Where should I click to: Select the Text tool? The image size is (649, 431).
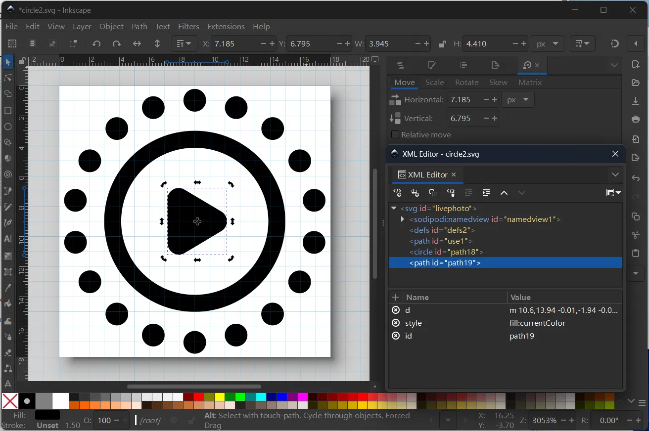pos(7,239)
